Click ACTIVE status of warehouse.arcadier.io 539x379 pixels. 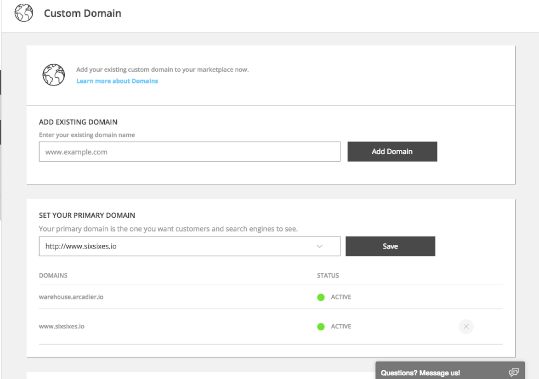(341, 297)
